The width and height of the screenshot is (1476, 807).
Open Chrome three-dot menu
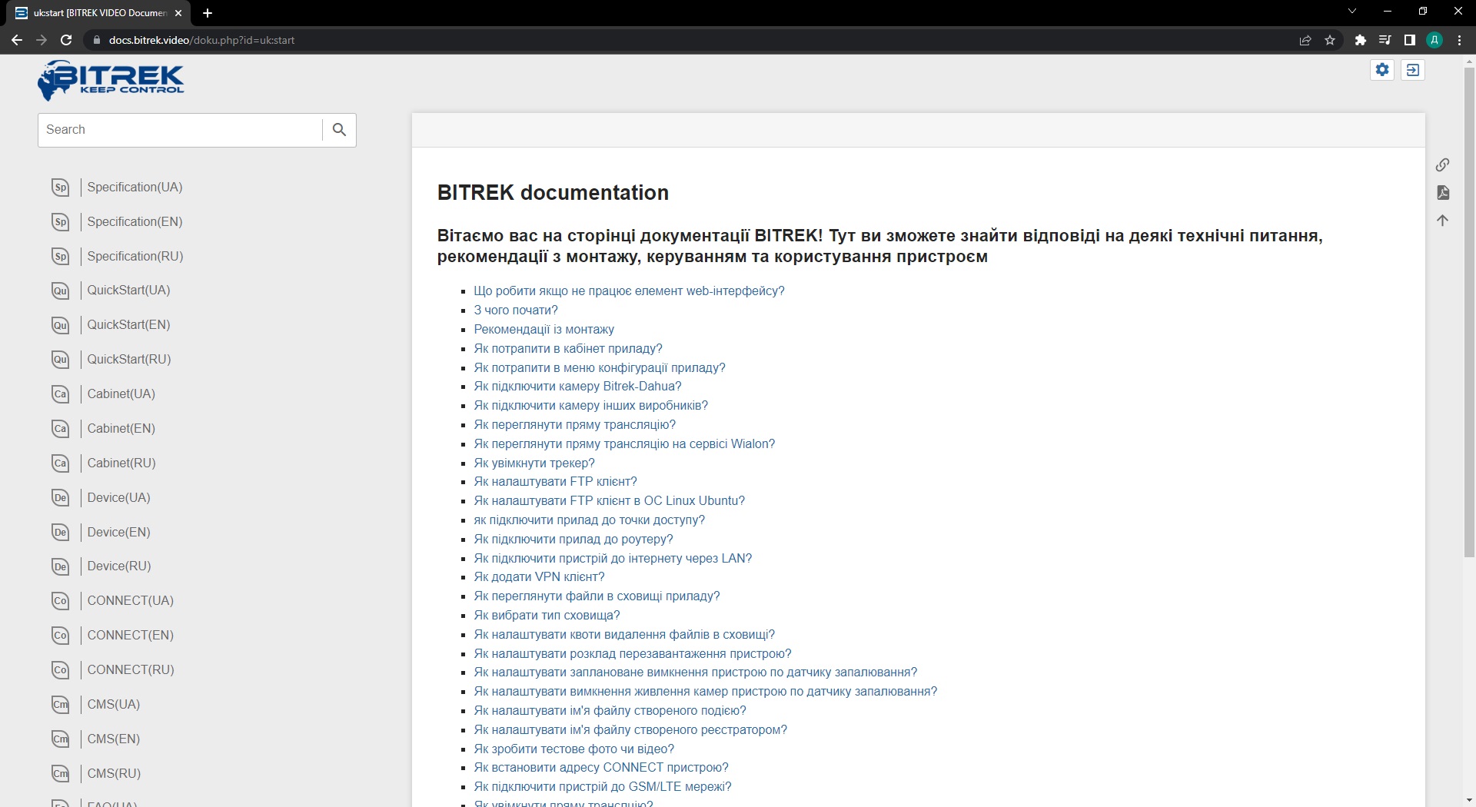pyautogui.click(x=1459, y=40)
